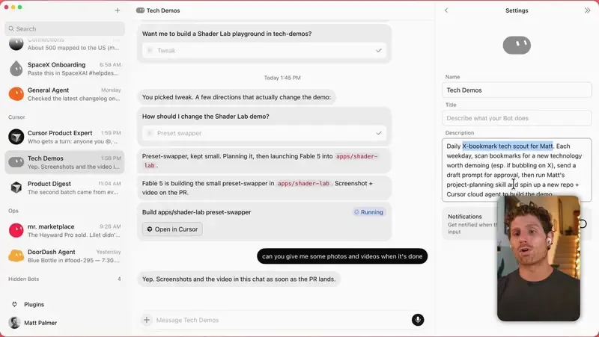599x337 pixels.
Task: Click the 'can you give me some photos' message bubble
Action: coord(342,256)
